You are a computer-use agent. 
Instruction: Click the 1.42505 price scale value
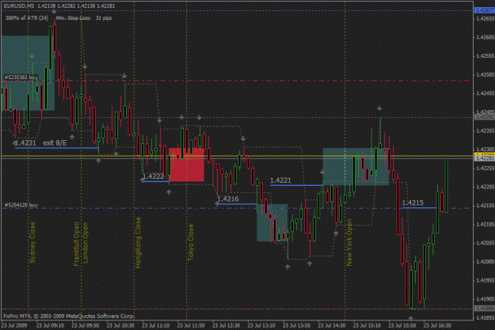(x=485, y=74)
